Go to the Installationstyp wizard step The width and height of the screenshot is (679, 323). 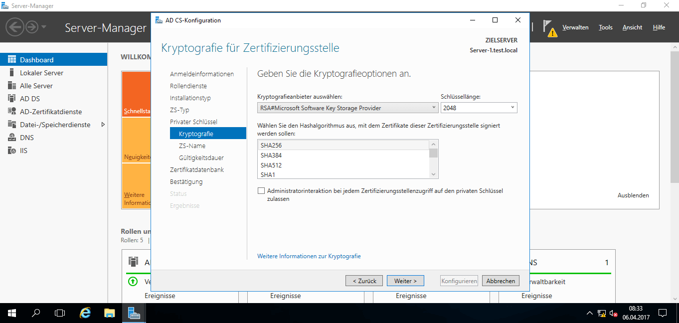[x=190, y=98]
